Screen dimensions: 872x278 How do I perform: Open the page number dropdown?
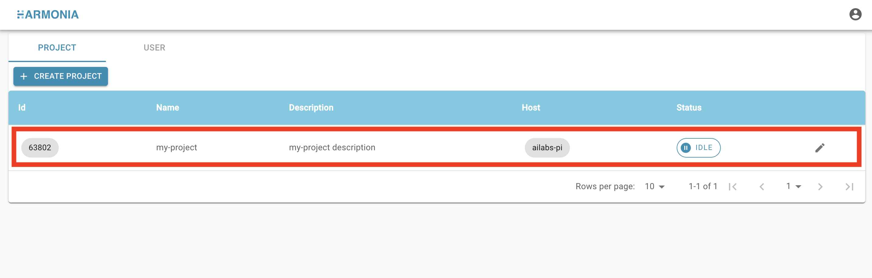[x=794, y=186]
